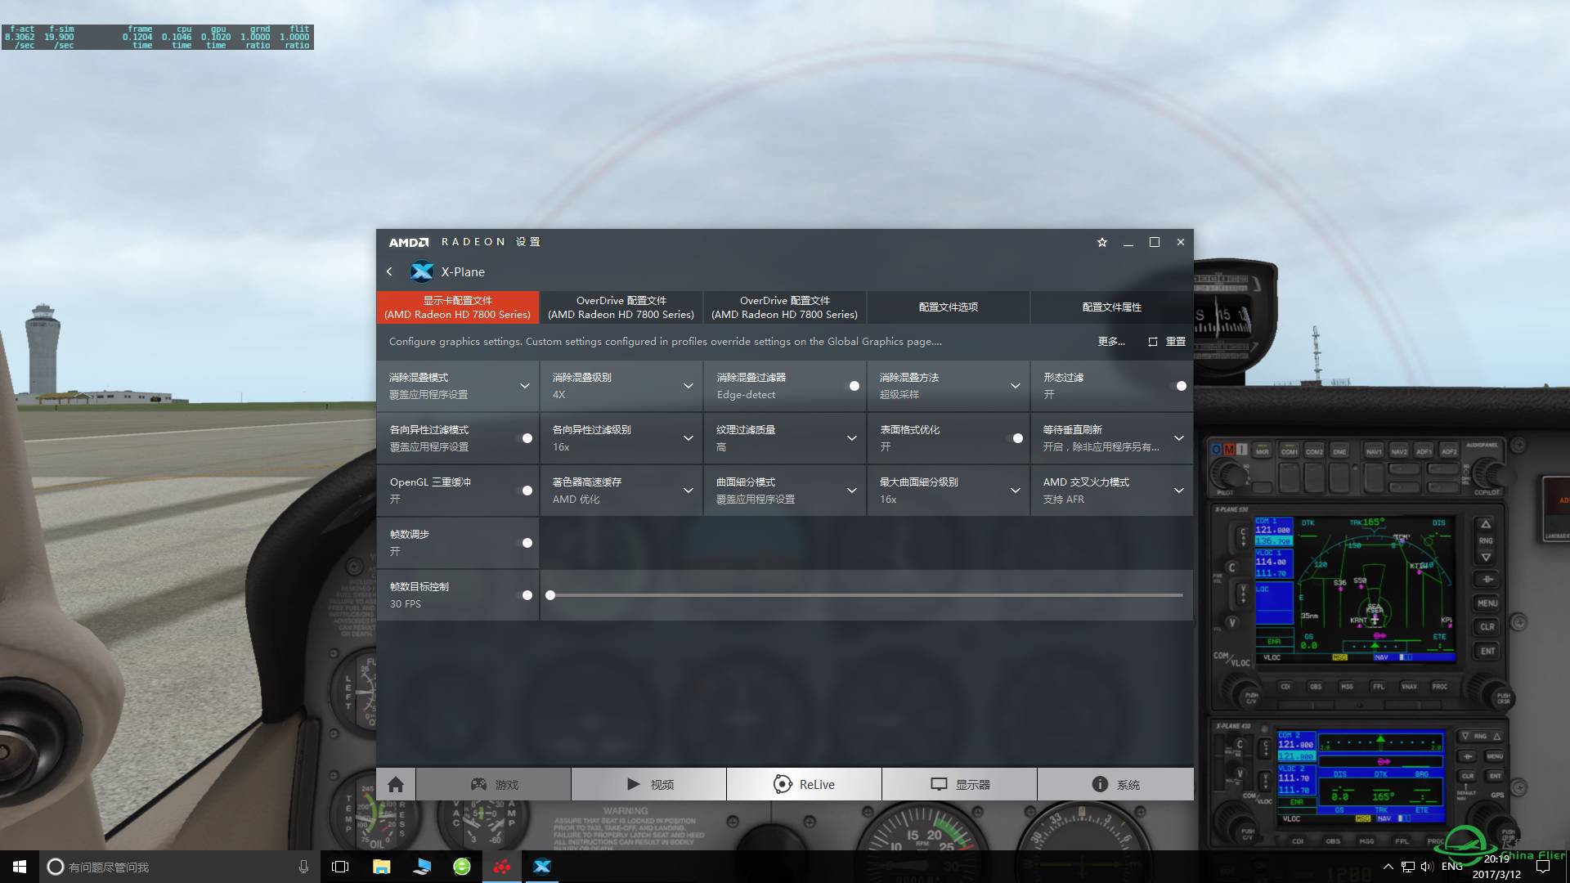Select the second OverDrive 配置文件 tab
Image resolution: width=1570 pixels, height=883 pixels.
(785, 307)
